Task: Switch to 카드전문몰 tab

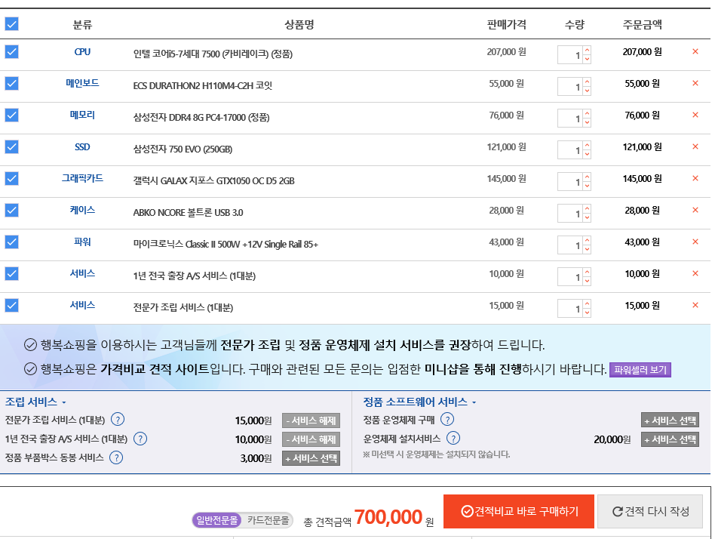Action: tap(268, 520)
